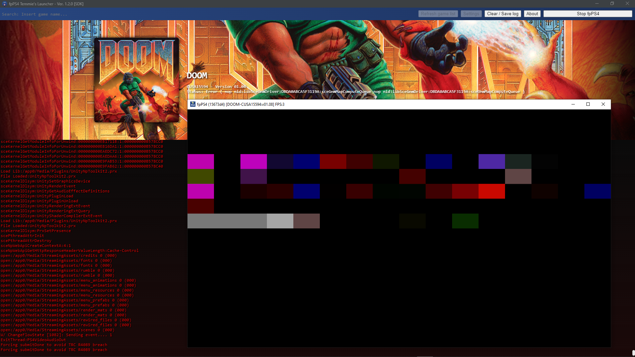Minimize the emulator game window

572,104
